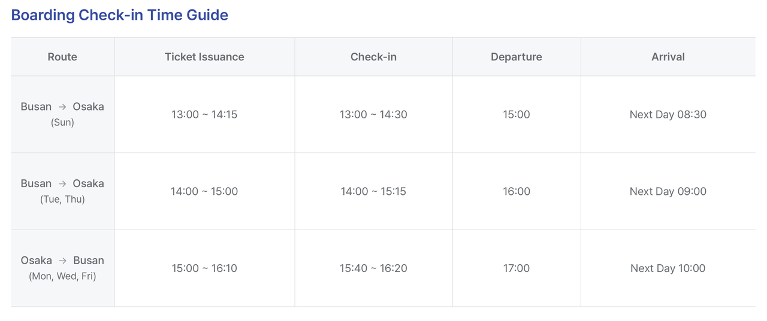Viewport: 767px width, 321px height.
Task: Select the Busan to Osaka (Sun) route cell
Action: (x=62, y=114)
